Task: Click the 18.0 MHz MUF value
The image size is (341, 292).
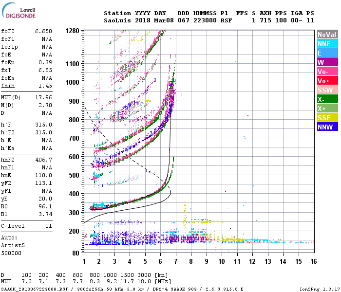Action: point(144,282)
